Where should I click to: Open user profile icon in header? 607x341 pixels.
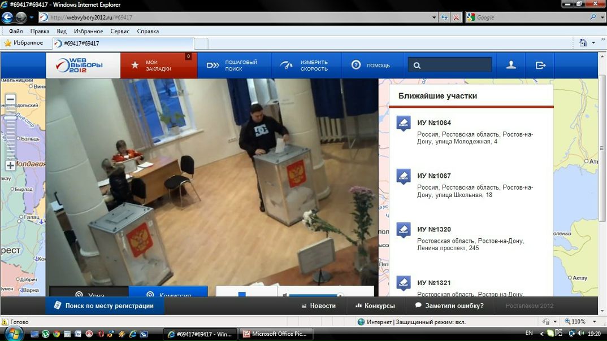[511, 65]
